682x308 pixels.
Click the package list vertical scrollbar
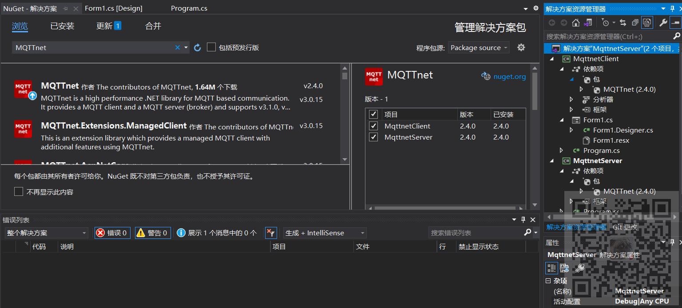(x=345, y=114)
